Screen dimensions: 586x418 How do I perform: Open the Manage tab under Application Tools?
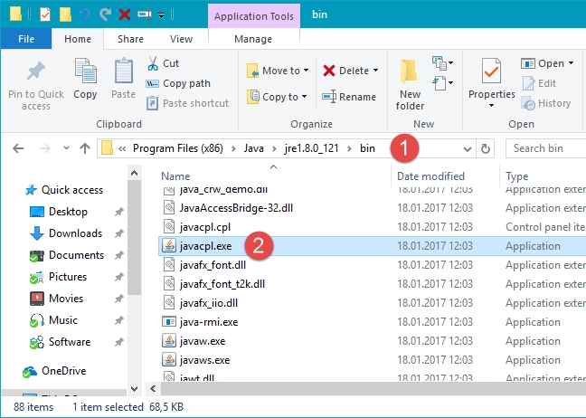253,39
